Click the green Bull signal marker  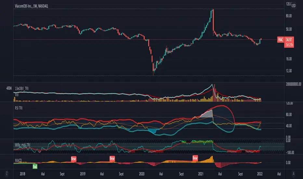pyautogui.click(x=35, y=166)
